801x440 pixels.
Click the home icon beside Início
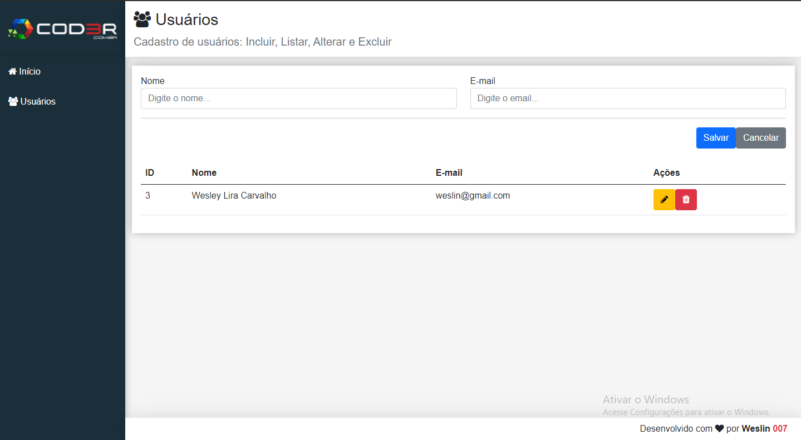(x=12, y=71)
